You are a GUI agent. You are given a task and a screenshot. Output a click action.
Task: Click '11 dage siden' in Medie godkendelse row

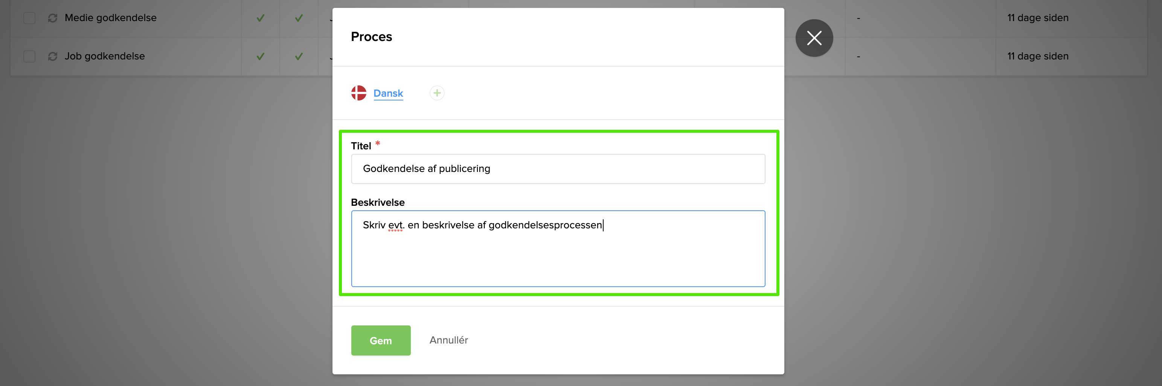(1037, 18)
